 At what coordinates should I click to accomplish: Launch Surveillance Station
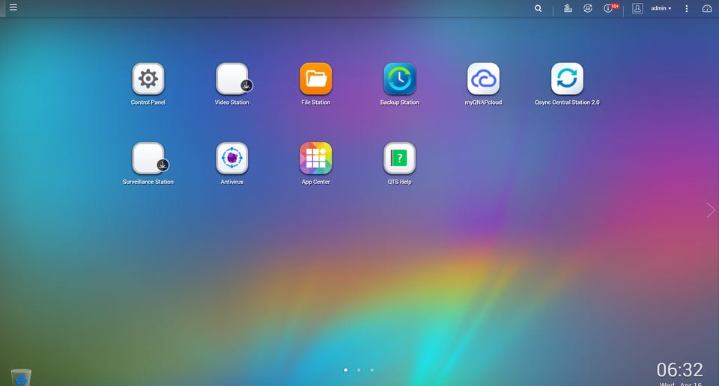coord(148,159)
